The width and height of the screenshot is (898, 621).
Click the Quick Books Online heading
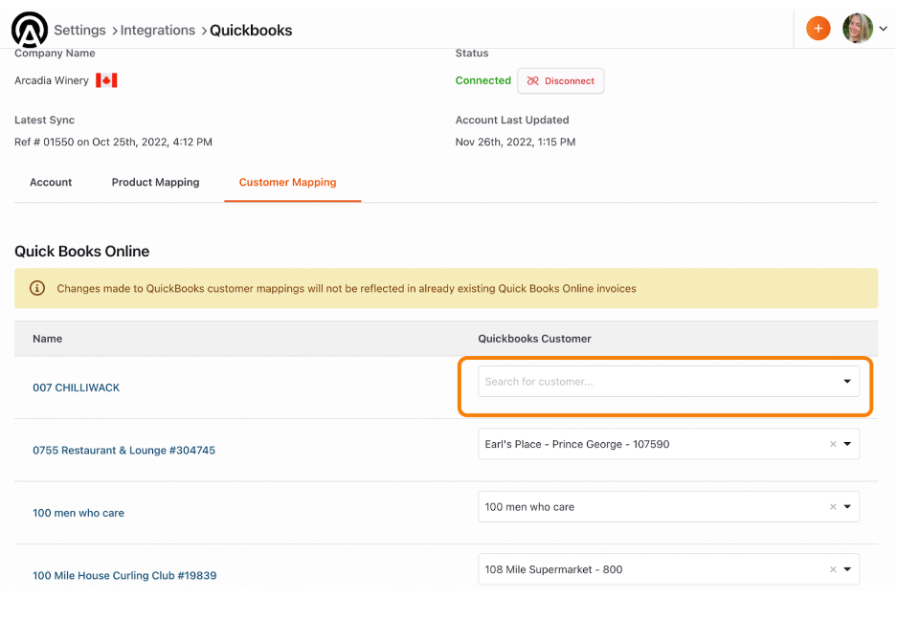82,252
